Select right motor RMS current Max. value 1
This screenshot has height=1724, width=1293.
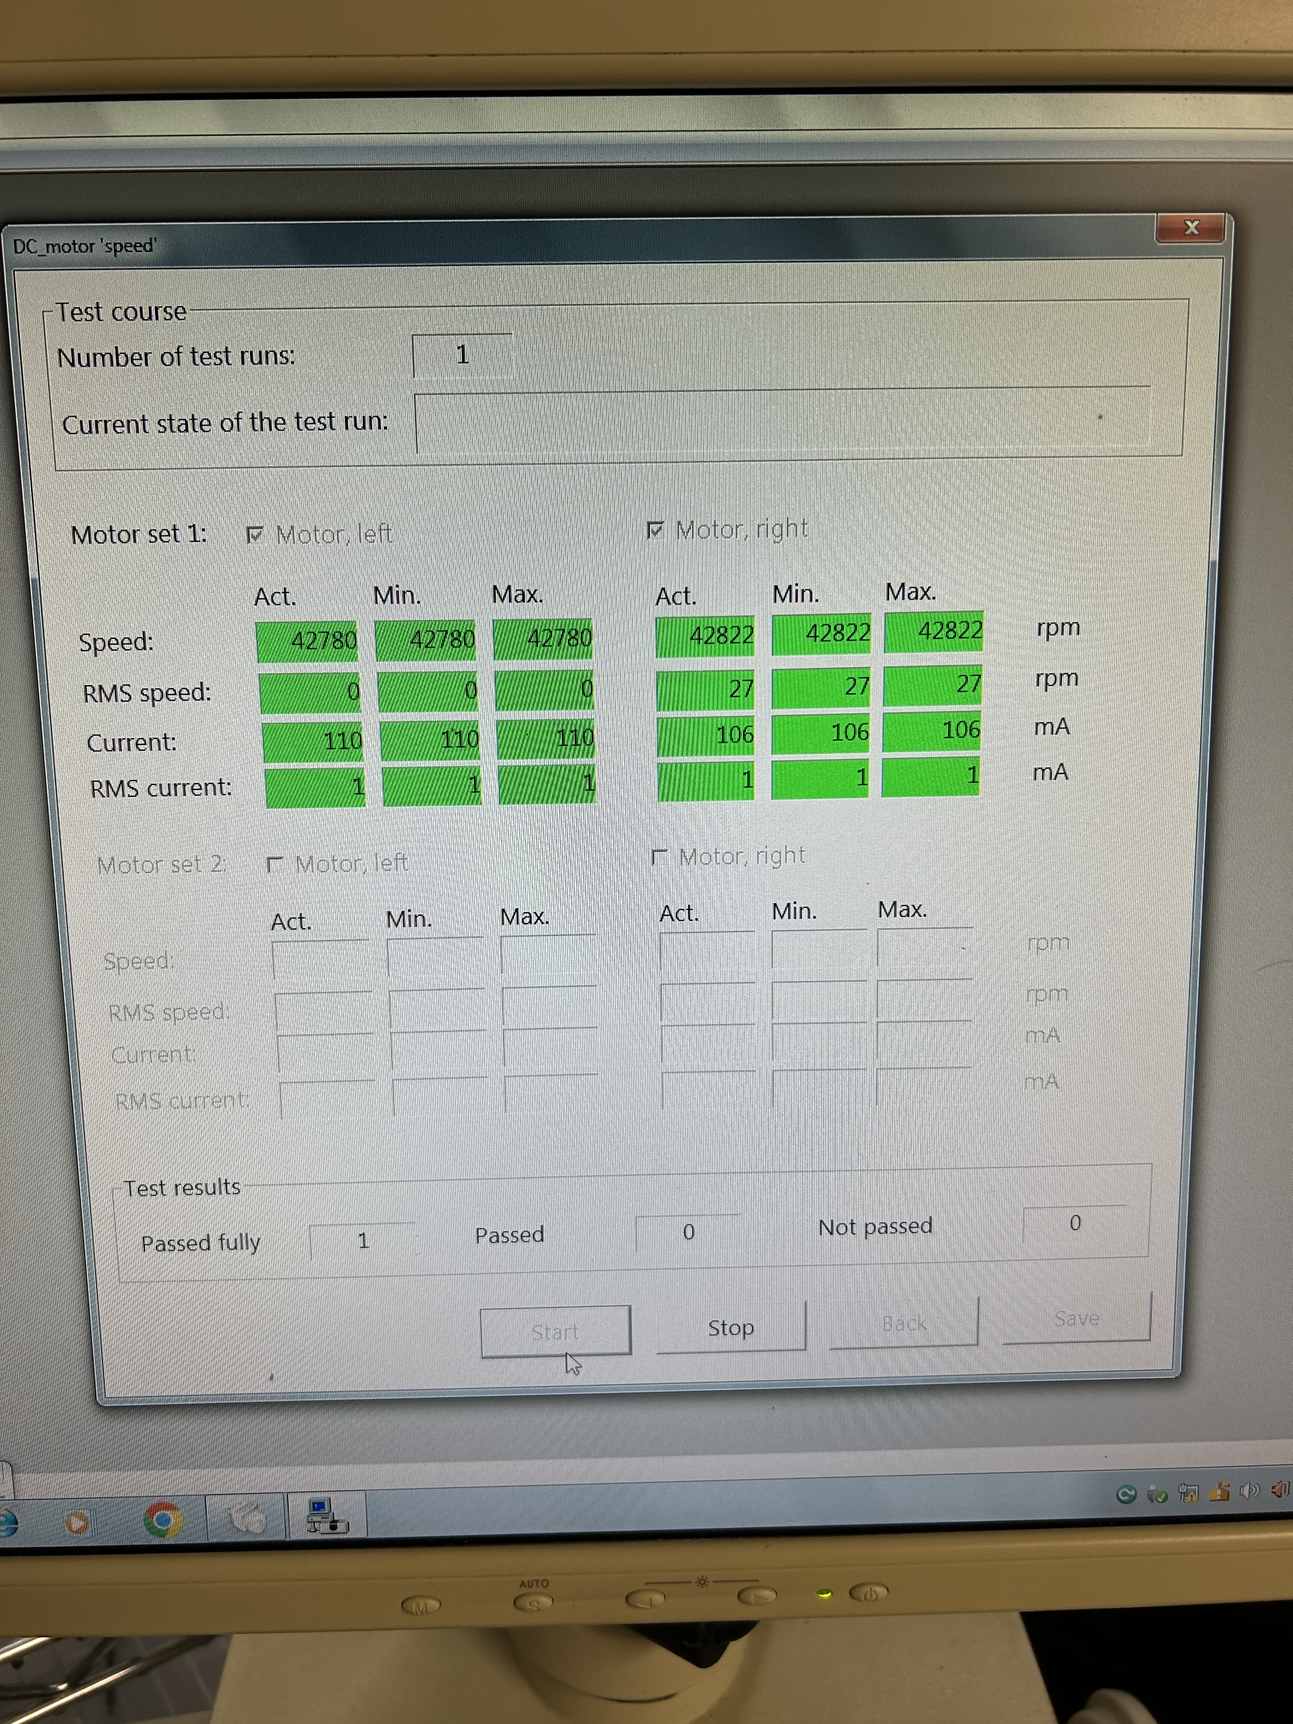tap(930, 776)
